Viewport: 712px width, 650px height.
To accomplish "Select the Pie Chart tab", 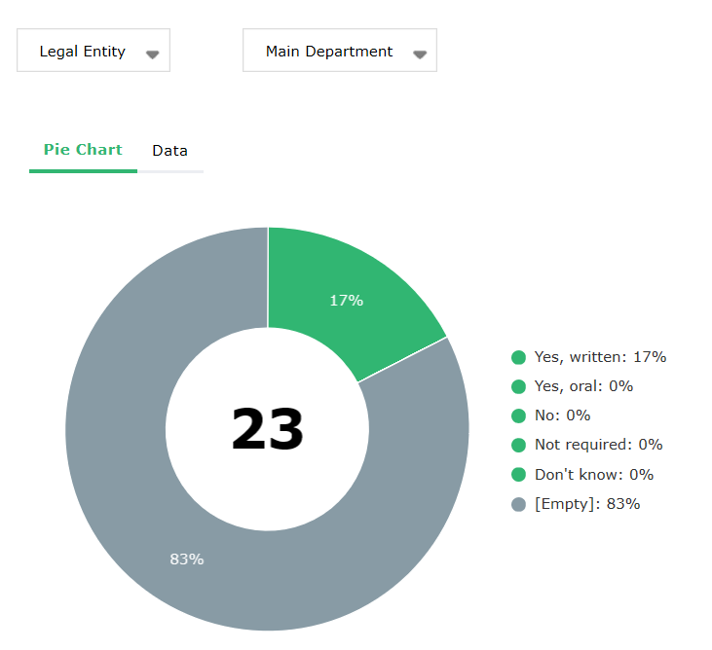I will tap(83, 150).
